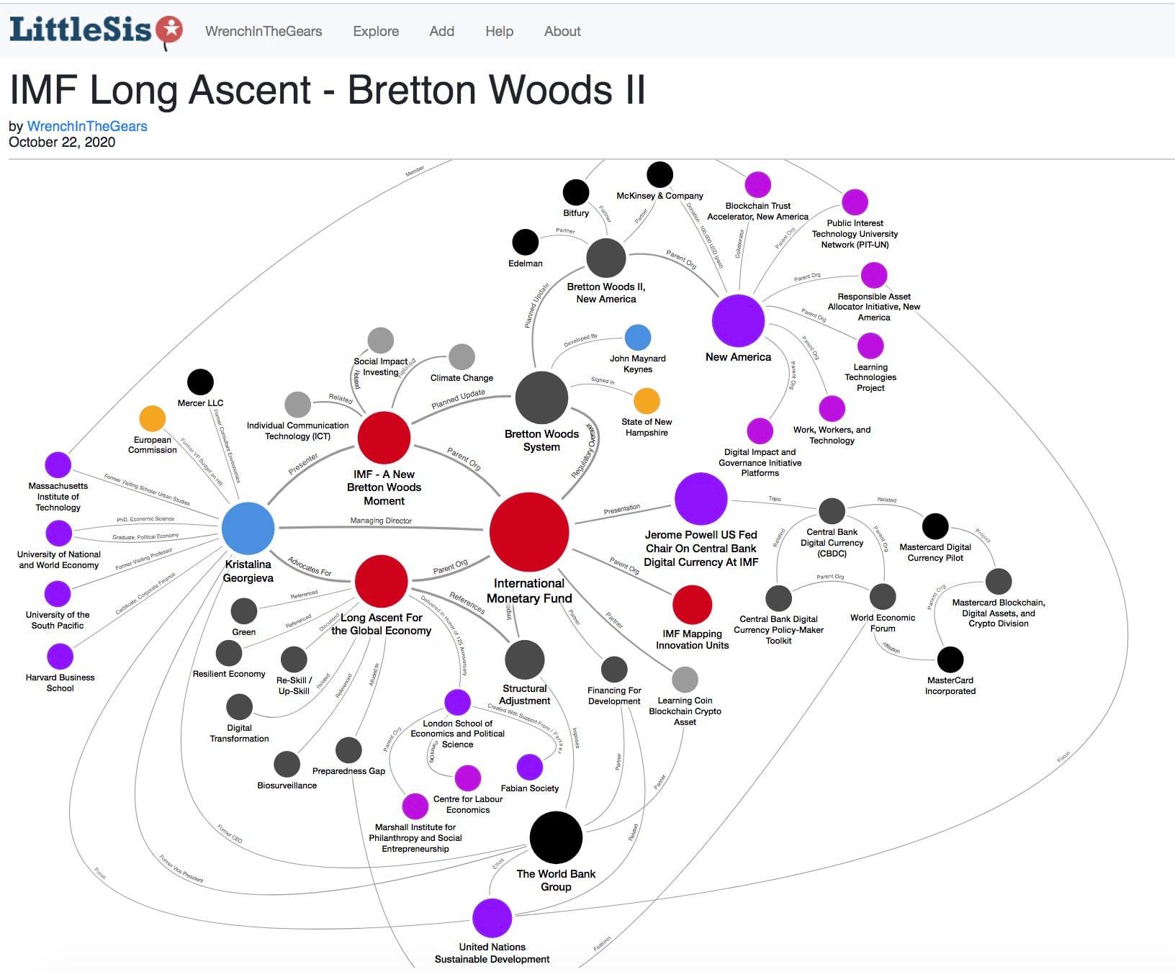Select the Kristalina Georgieva blue node
Screen dimensions: 1175x972
tap(248, 528)
